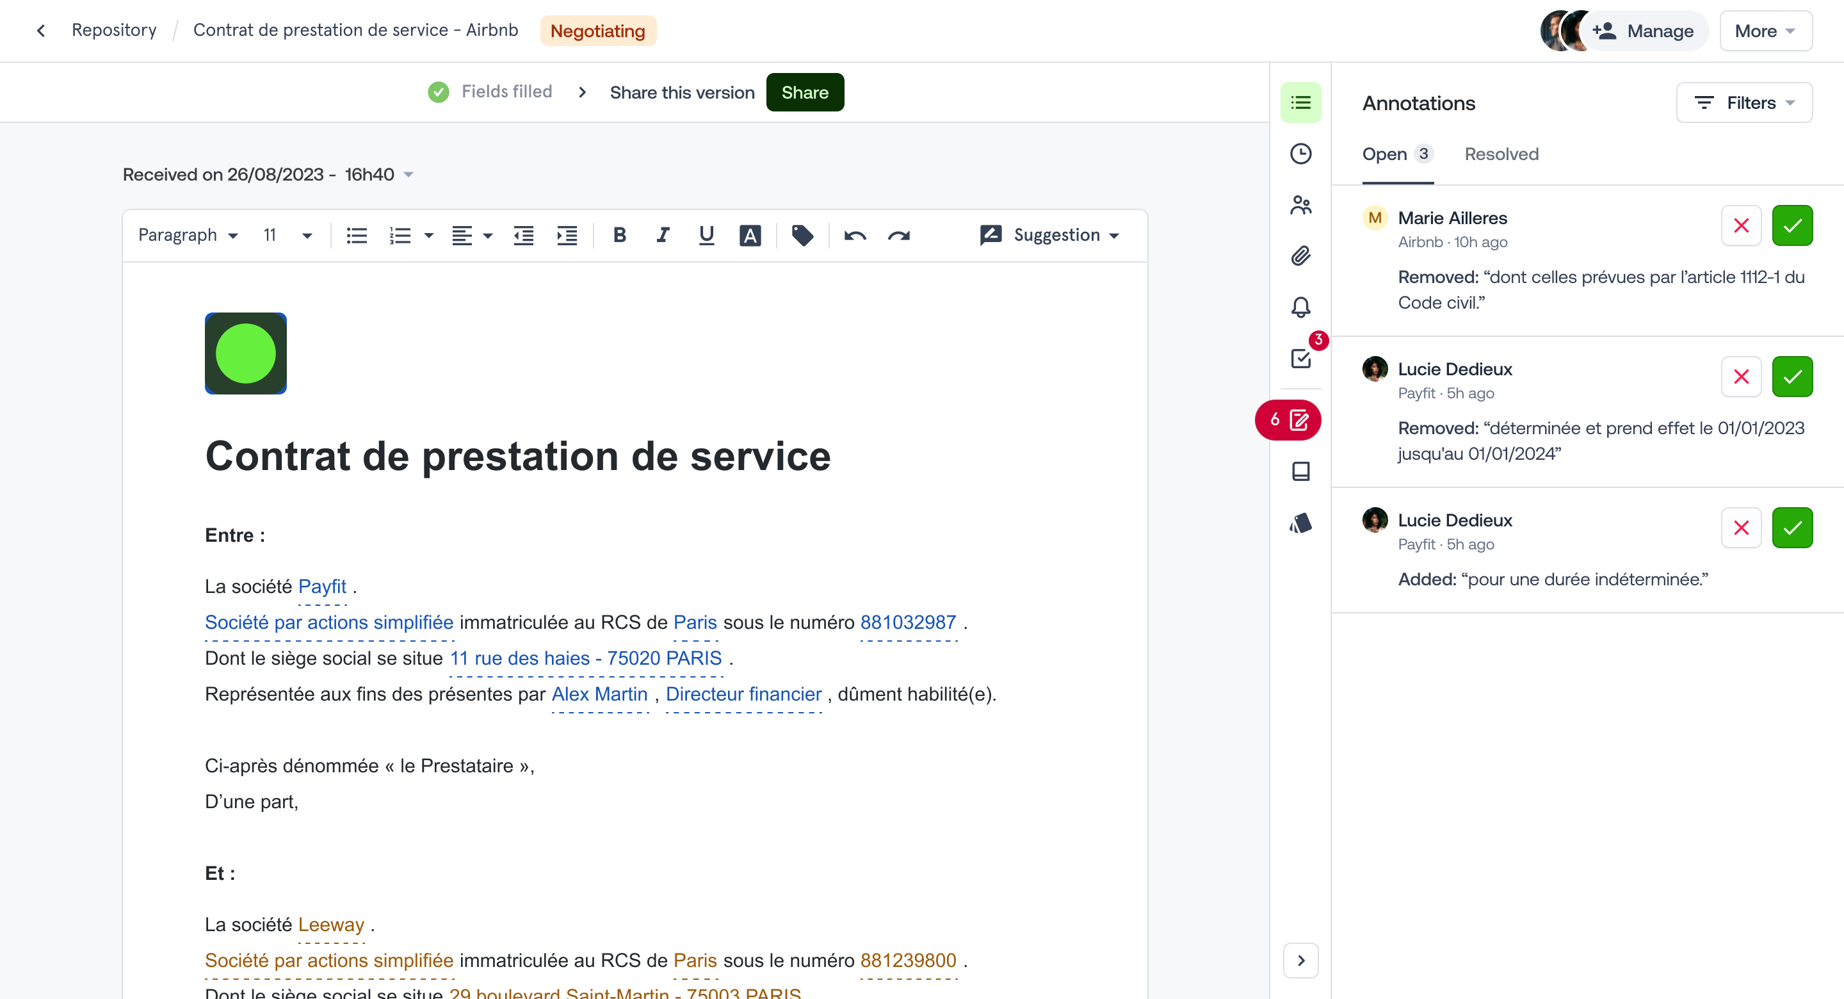The image size is (1844, 999).
Task: Accept Lucie Dedieux's "déterminée" removal suggestion
Action: (x=1791, y=377)
